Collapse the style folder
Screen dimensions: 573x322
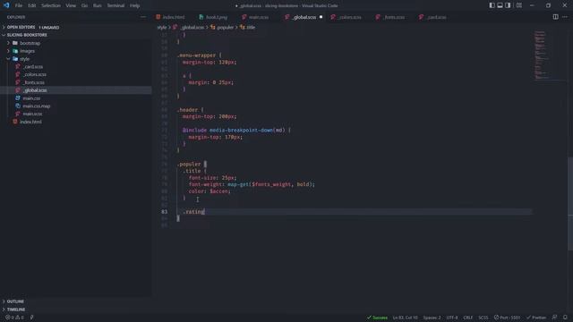click(24, 59)
